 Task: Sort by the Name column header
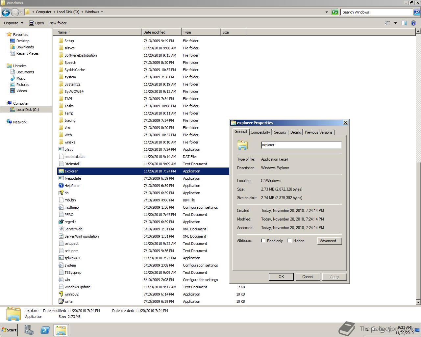coord(97,32)
